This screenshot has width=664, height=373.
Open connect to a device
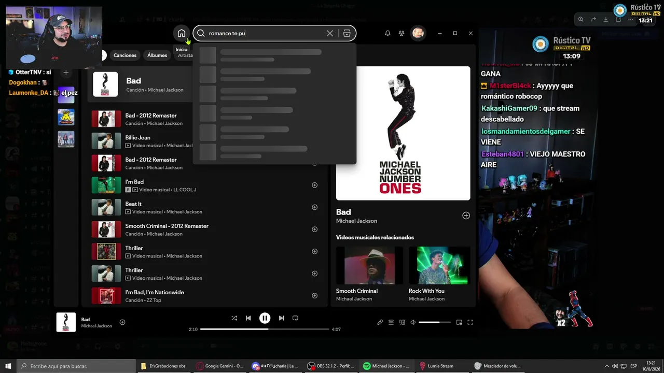(402, 322)
